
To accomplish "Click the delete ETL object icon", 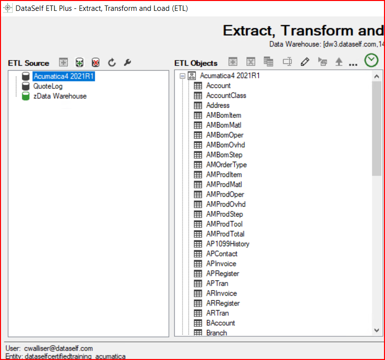I will (251, 62).
